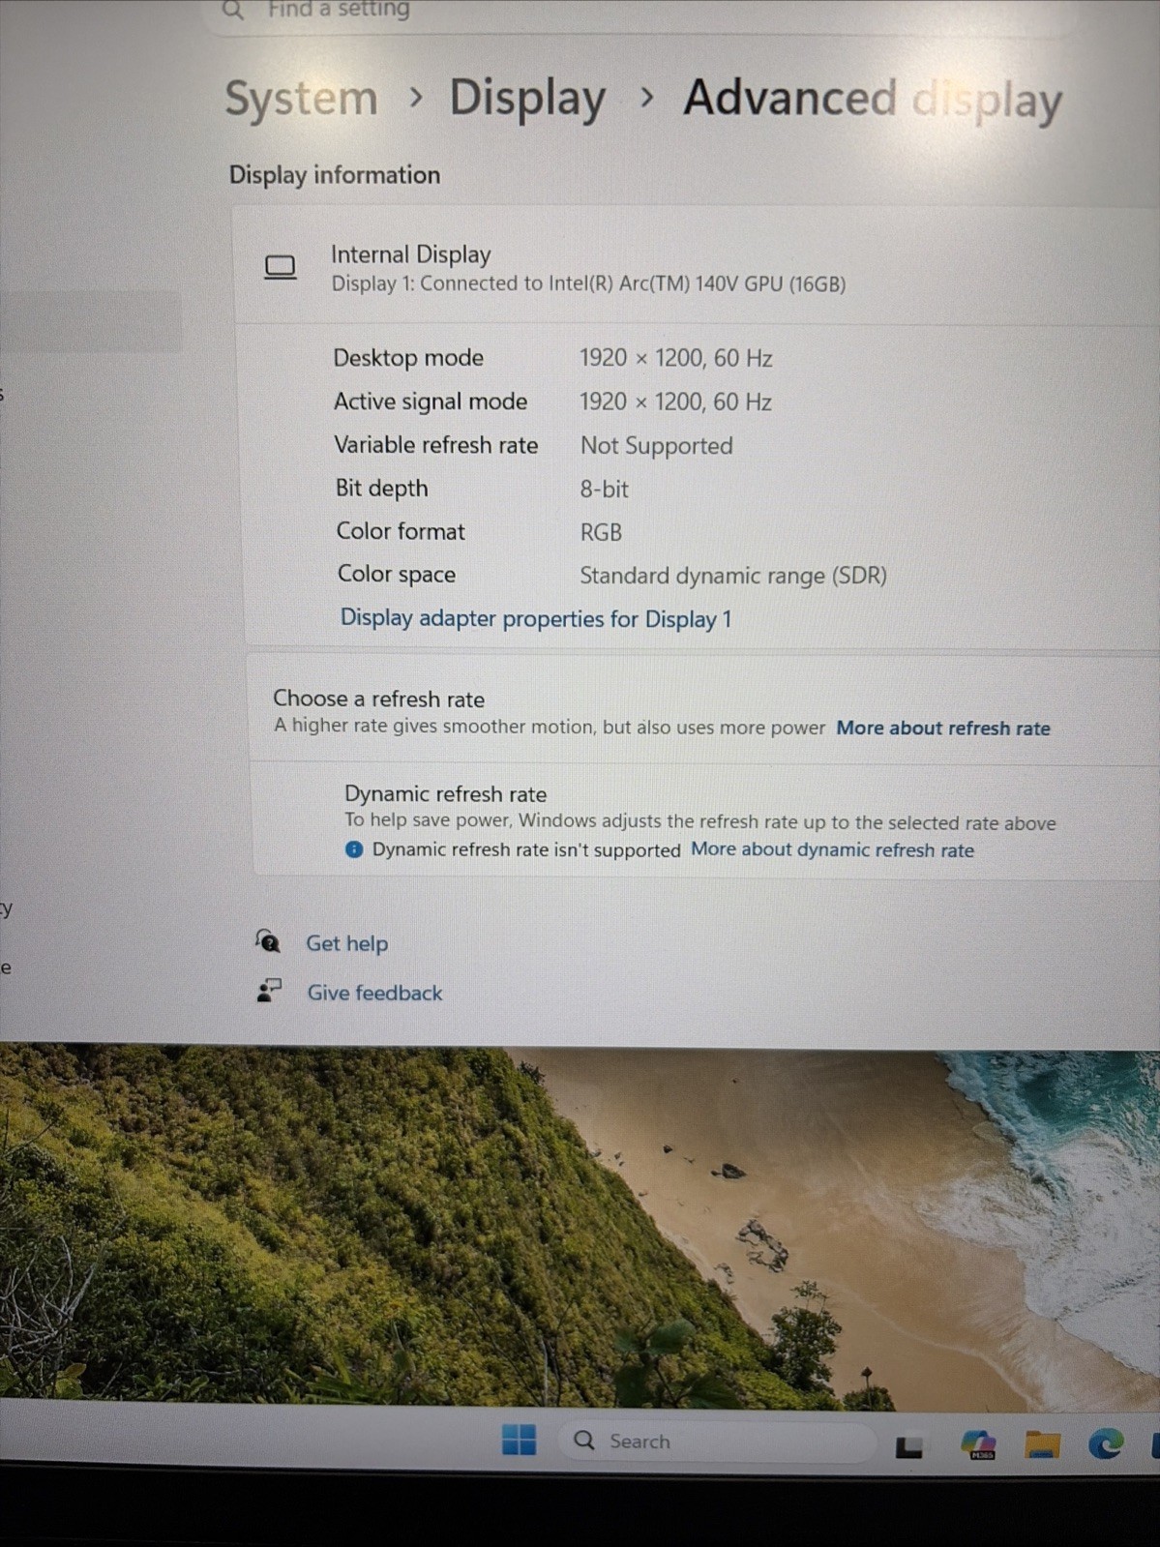Viewport: 1160px width, 1547px height.
Task: Open File Explorer from the taskbar
Action: click(x=1042, y=1444)
